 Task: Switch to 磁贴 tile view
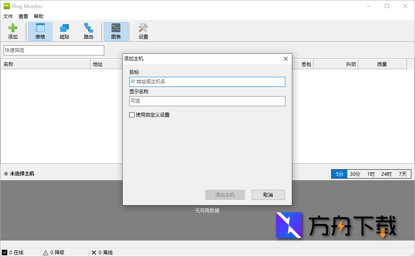(64, 31)
